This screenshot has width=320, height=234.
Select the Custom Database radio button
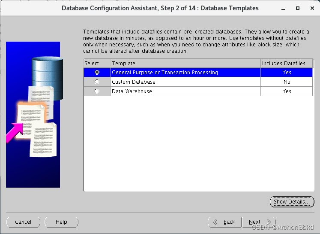(97, 82)
